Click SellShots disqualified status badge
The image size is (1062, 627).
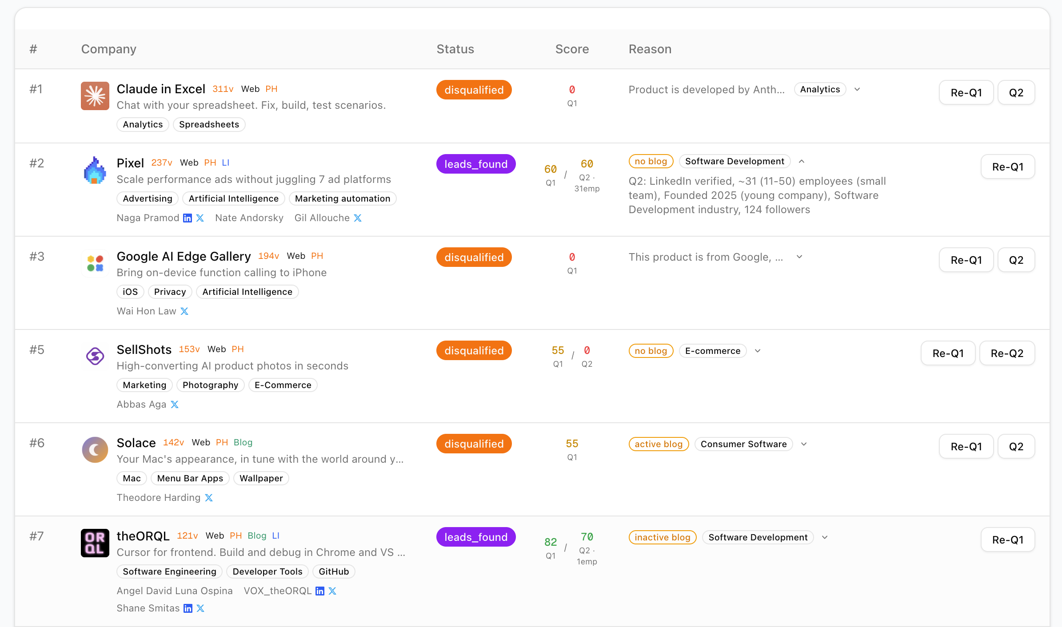(x=474, y=350)
